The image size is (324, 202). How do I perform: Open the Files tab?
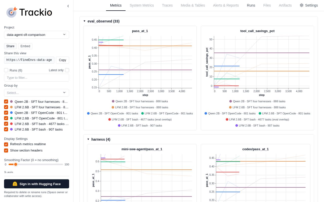click(x=267, y=5)
